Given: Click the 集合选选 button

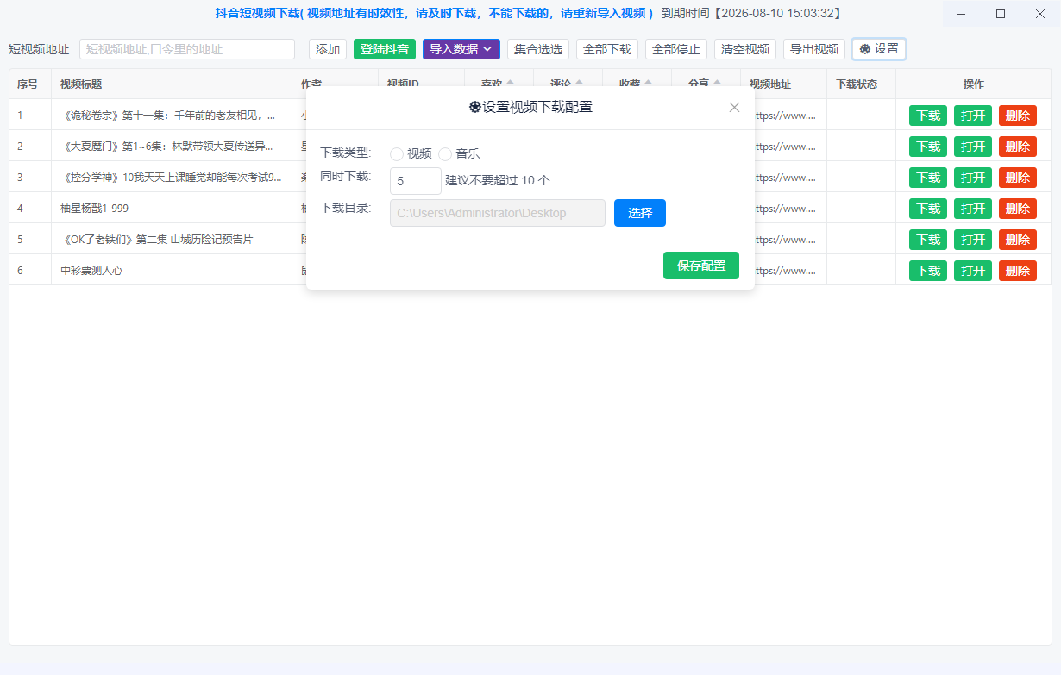Looking at the screenshot, I should (538, 49).
